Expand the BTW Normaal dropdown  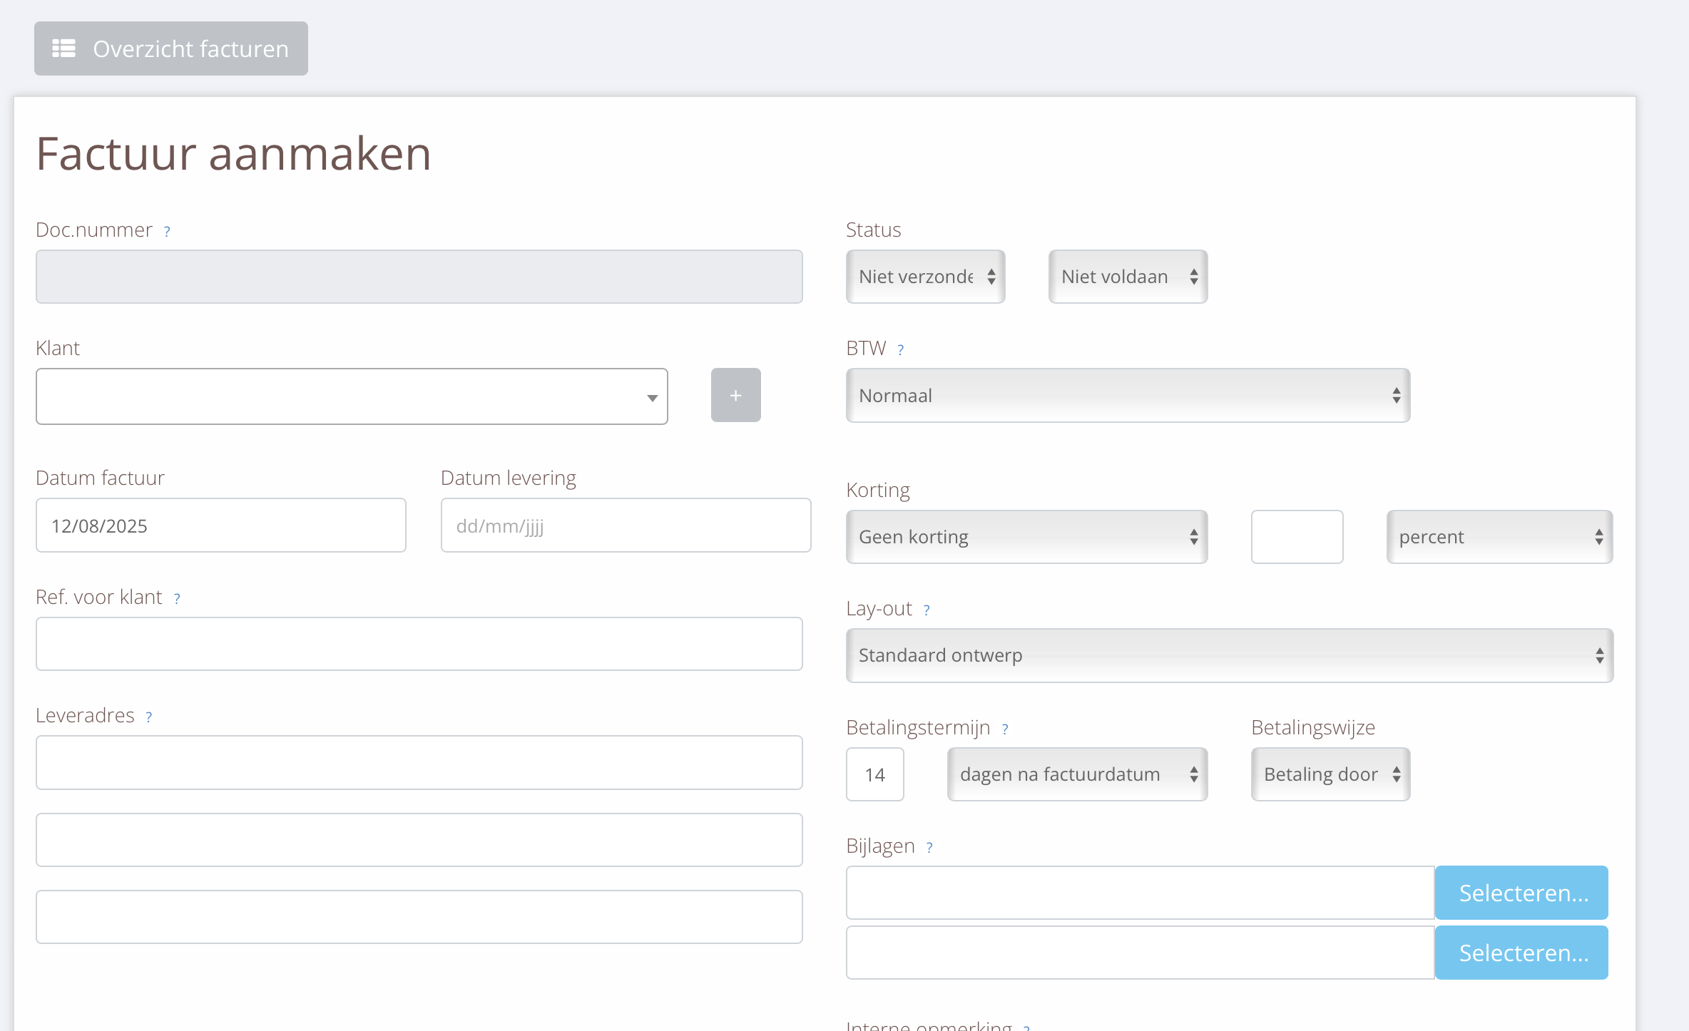click(1128, 396)
